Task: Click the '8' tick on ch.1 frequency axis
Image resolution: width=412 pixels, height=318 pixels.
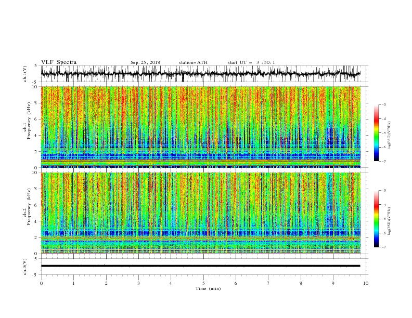Action: (36, 103)
